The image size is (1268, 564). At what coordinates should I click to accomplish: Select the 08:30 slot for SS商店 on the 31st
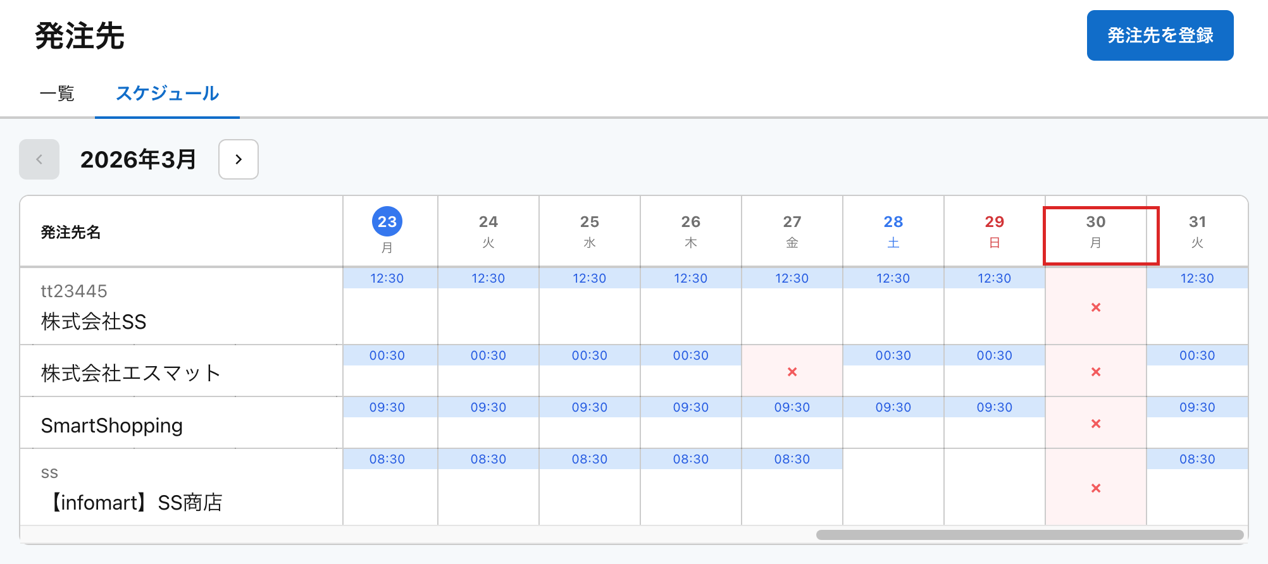pyautogui.click(x=1197, y=459)
